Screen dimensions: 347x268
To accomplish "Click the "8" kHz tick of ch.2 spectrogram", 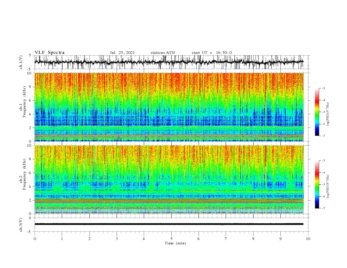I will 31,159.
